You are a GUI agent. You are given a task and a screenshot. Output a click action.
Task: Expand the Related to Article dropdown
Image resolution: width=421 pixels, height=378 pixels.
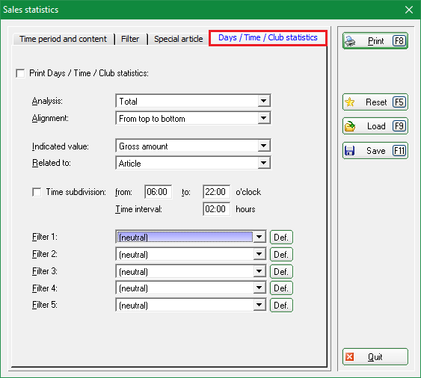(x=194, y=163)
